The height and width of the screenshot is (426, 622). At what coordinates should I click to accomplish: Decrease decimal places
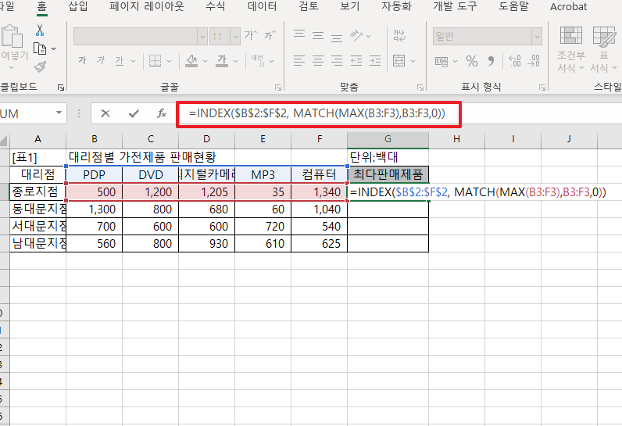click(x=534, y=61)
